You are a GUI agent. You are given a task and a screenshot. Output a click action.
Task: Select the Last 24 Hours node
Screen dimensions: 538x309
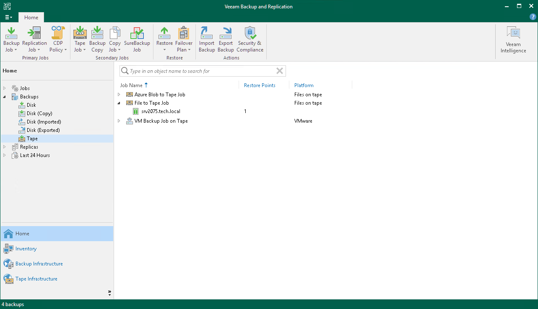coord(35,155)
